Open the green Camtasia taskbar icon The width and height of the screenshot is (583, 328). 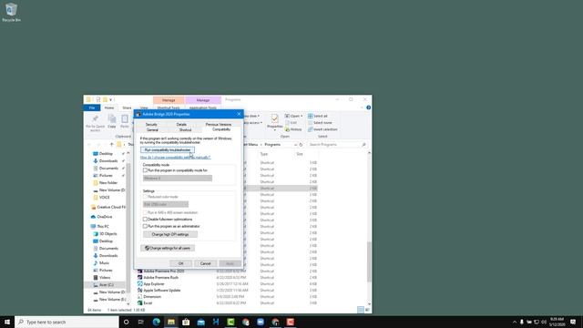(x=230, y=322)
